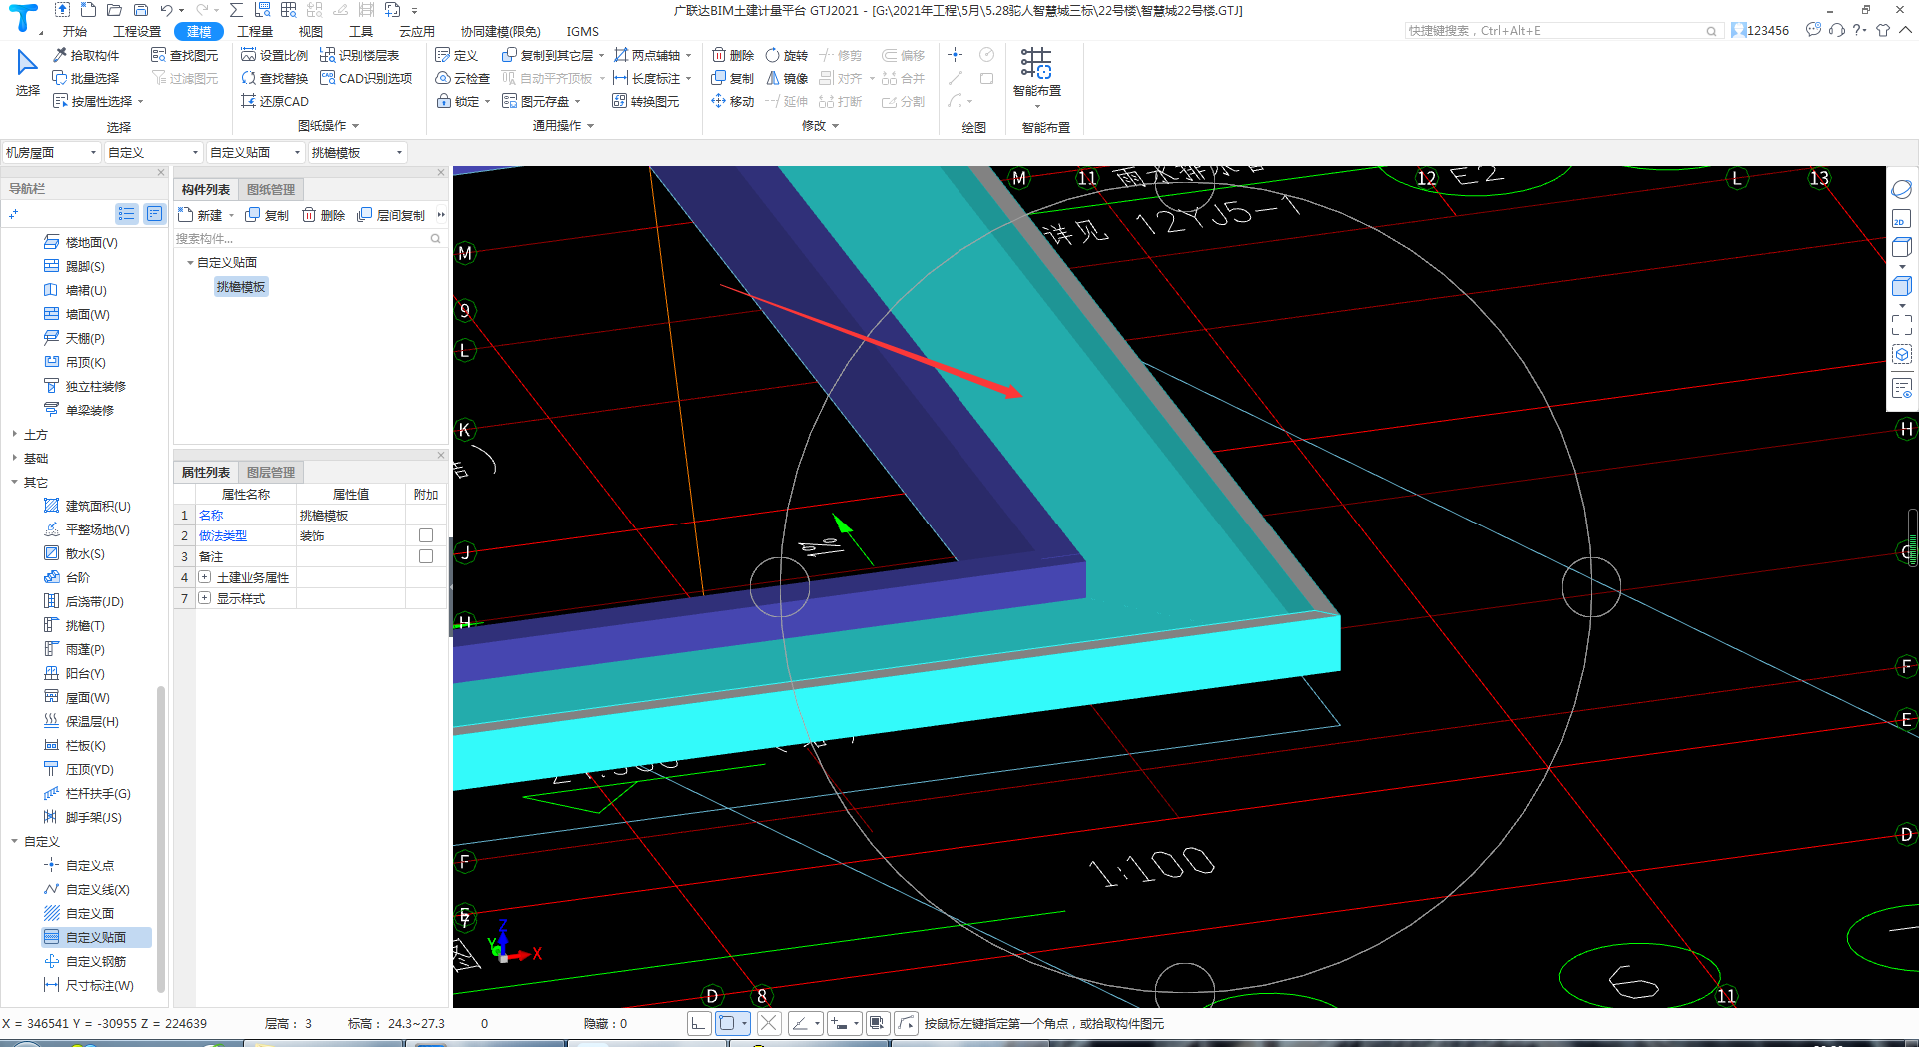Click the 图纸操作 group label dropdown
The width and height of the screenshot is (1919, 1047).
coord(328,126)
